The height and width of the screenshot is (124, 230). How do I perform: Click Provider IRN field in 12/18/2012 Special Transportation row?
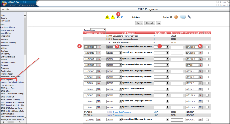point(177,59)
